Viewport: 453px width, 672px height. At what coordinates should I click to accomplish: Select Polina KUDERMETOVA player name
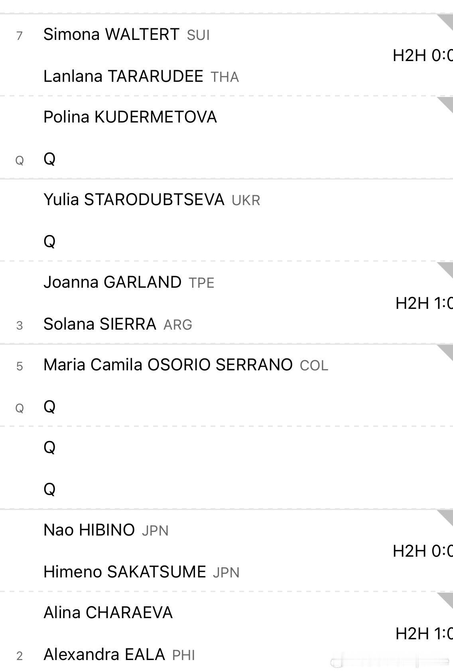click(x=130, y=117)
